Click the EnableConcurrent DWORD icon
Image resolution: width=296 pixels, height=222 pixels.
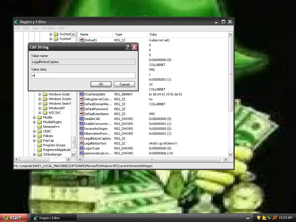pos(81,123)
